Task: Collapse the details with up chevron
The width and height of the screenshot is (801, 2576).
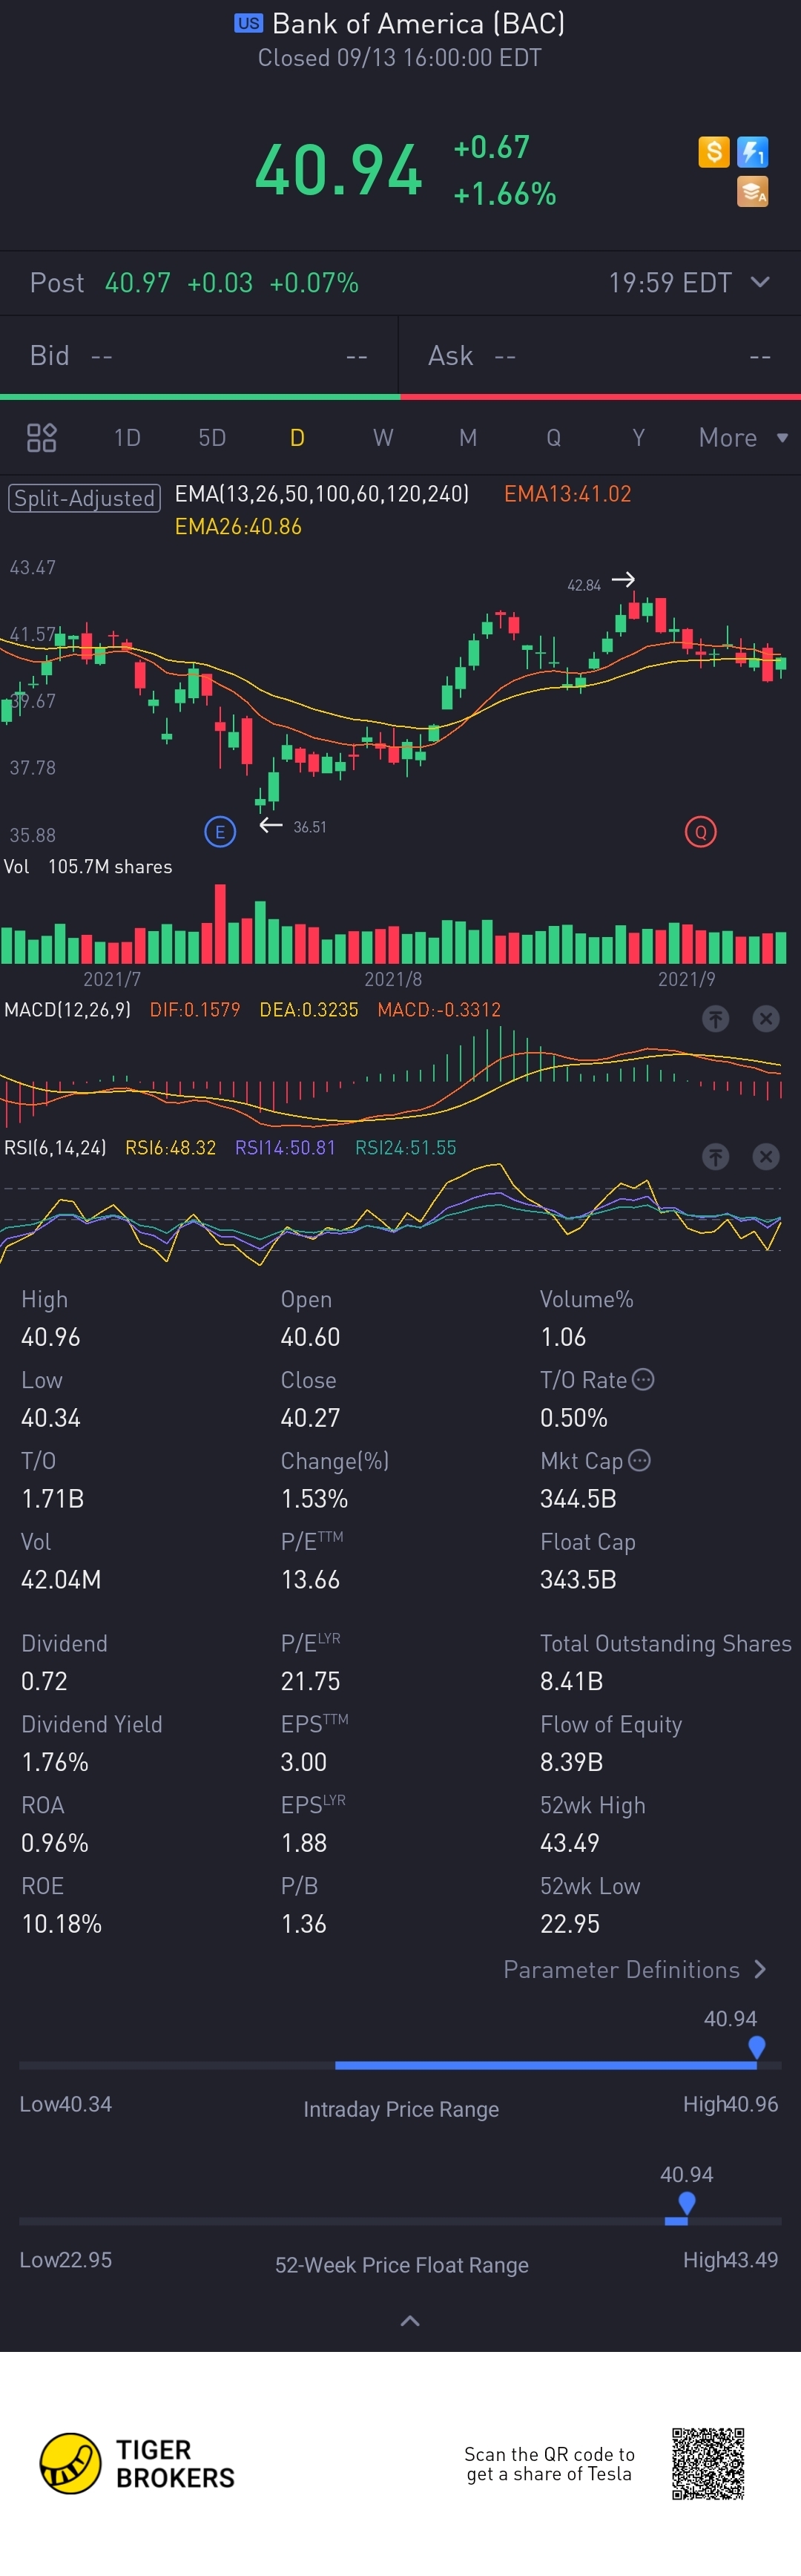Action: click(410, 2320)
